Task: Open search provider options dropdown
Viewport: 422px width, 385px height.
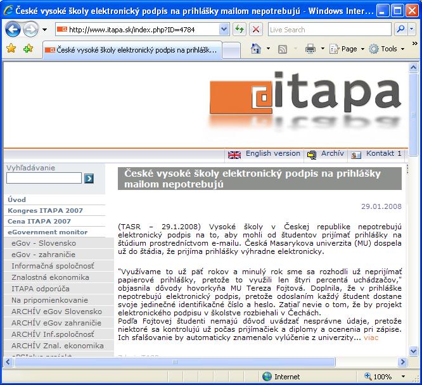Action: (x=412, y=29)
